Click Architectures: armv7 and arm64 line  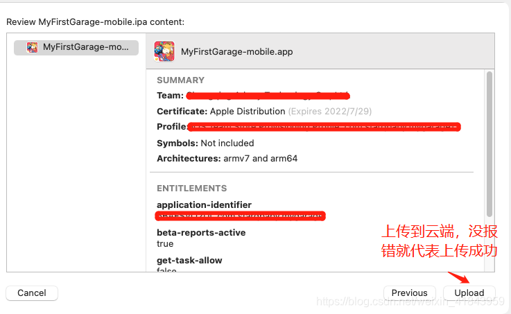[227, 159]
